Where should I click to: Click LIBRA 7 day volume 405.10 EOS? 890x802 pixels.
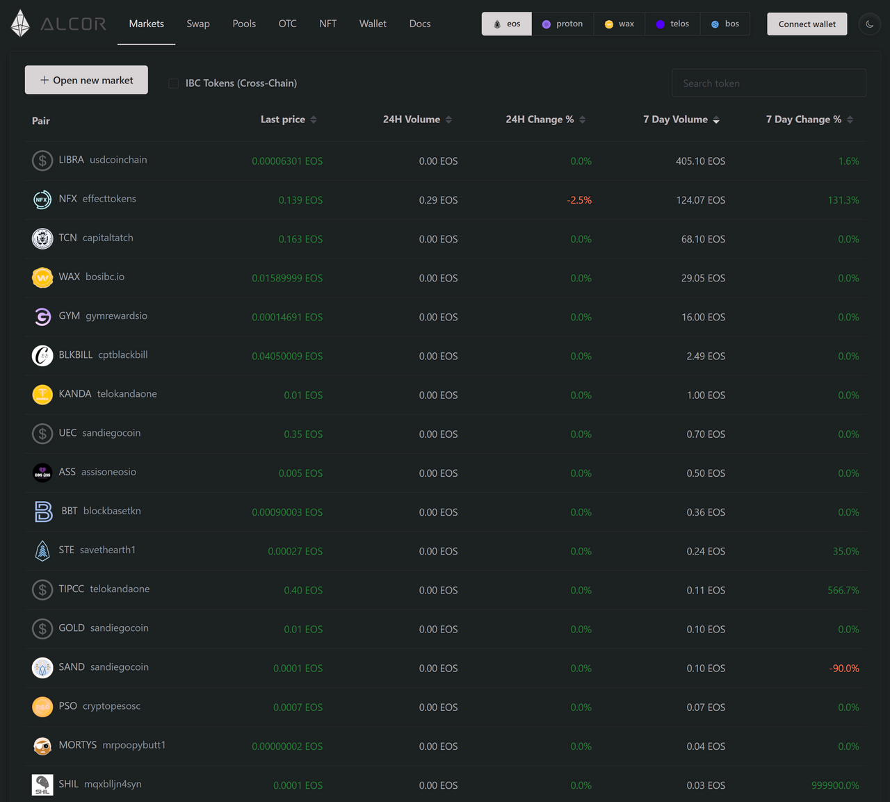[x=700, y=161]
